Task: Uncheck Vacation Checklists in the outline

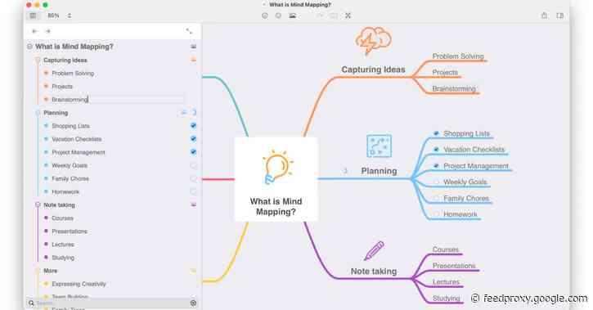Action: point(194,139)
